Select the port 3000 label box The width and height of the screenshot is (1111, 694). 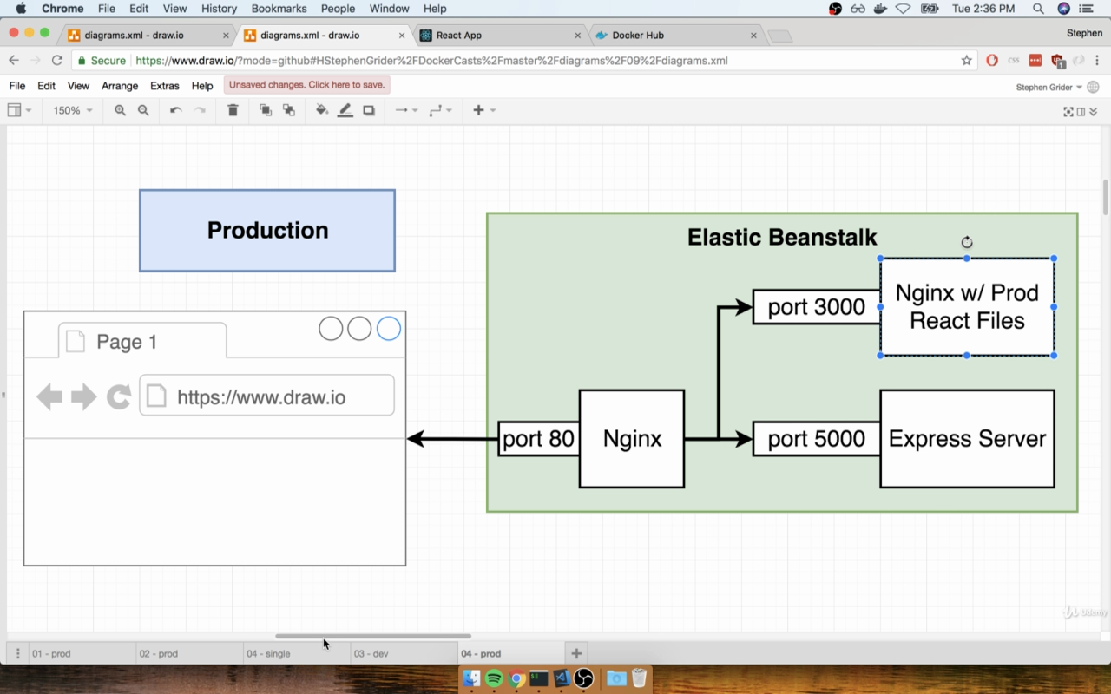pyautogui.click(x=816, y=307)
